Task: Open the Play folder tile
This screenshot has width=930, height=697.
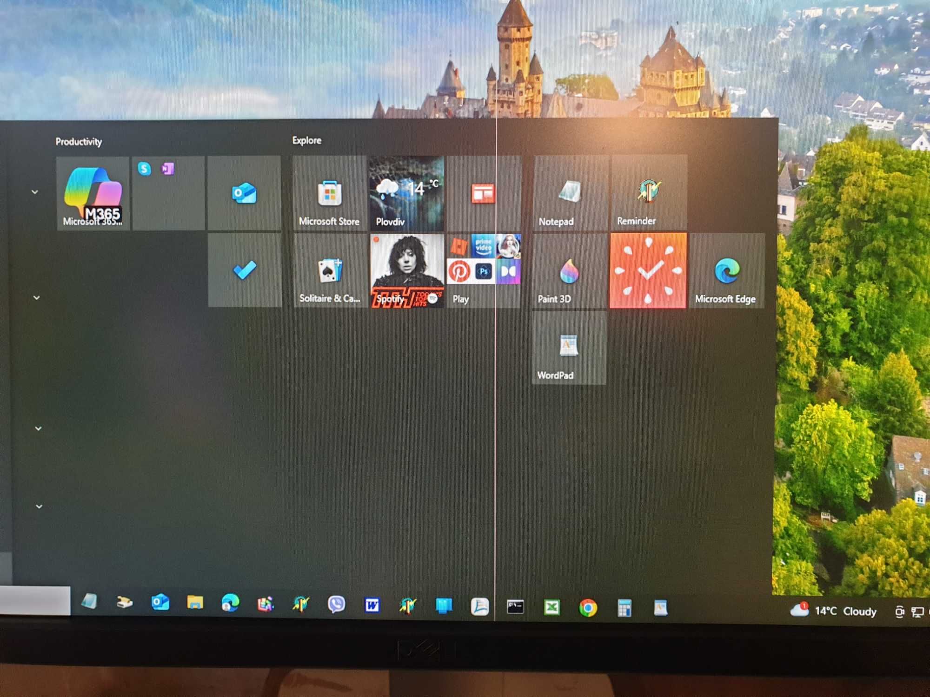Action: pos(484,270)
